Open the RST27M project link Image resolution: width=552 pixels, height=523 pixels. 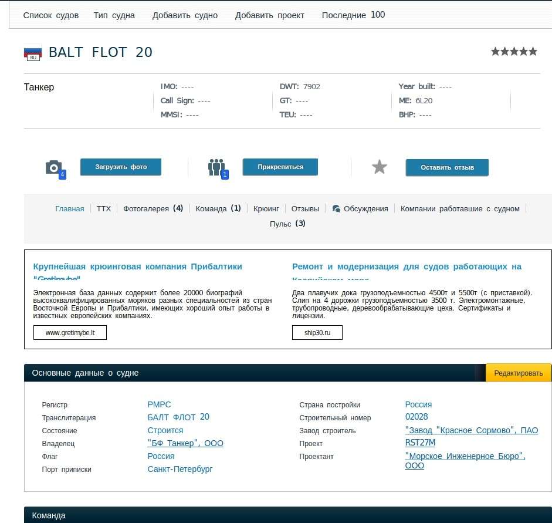point(420,443)
